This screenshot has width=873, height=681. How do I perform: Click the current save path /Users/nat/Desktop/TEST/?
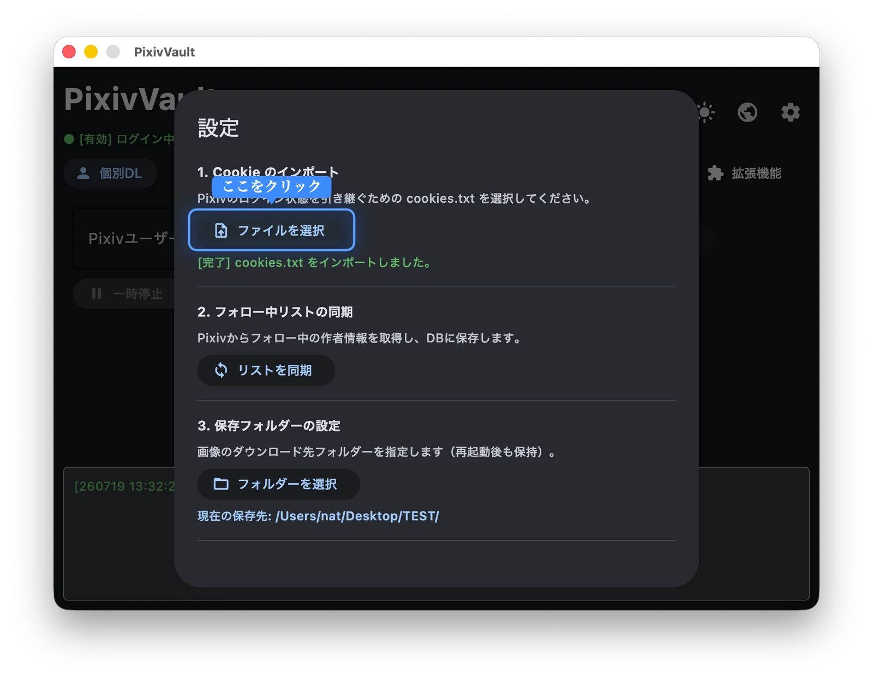click(357, 516)
